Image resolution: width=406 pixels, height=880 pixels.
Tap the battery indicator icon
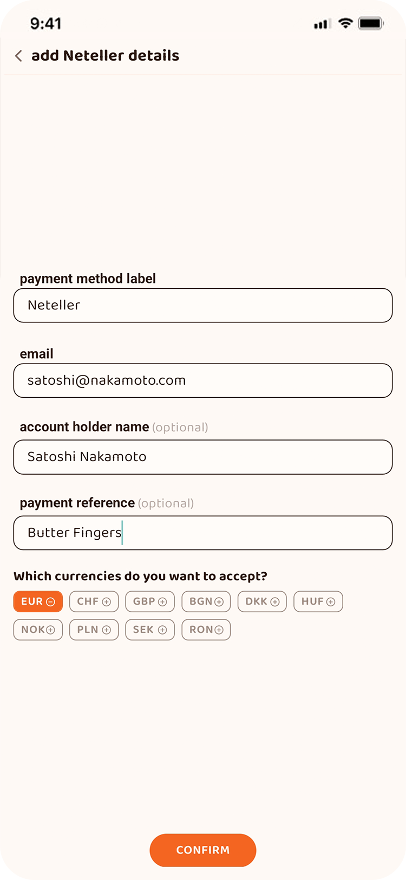371,23
